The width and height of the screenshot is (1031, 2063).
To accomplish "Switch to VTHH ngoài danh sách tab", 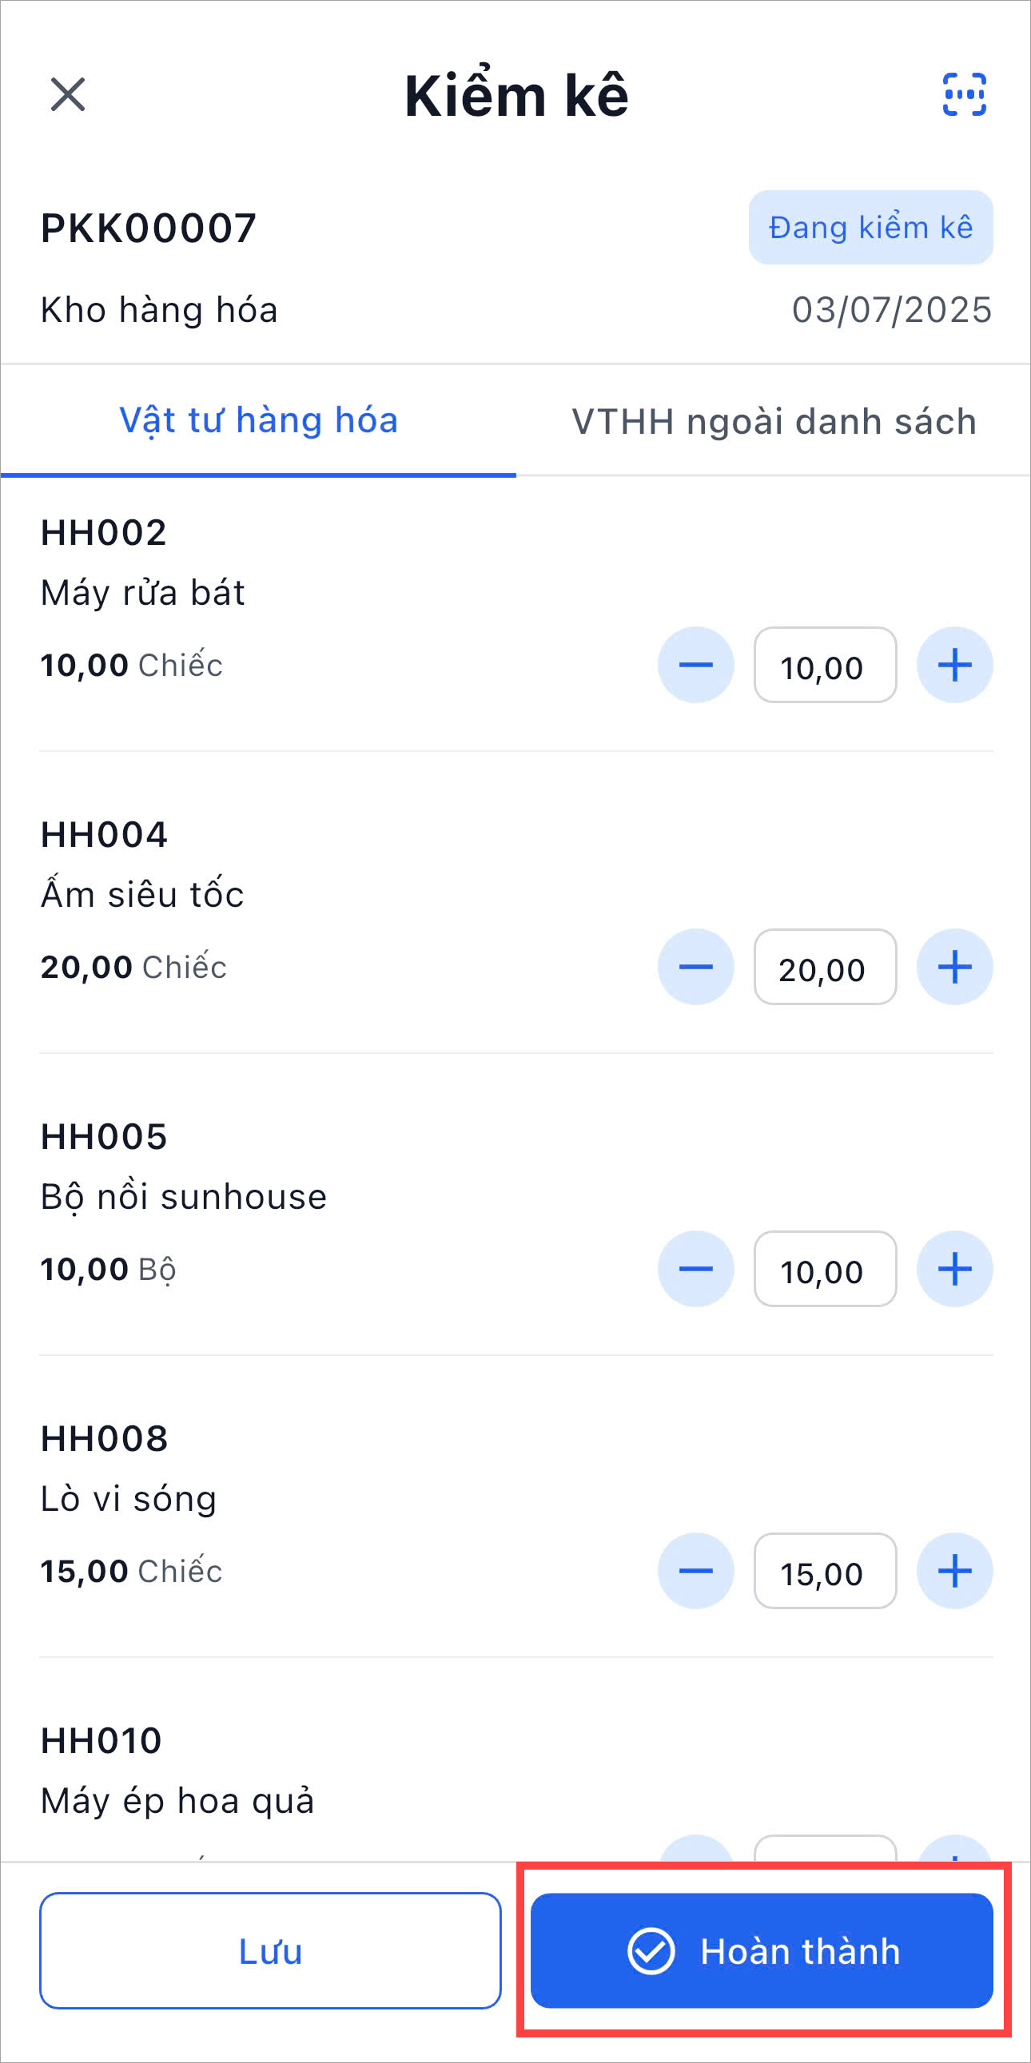I will 773,421.
